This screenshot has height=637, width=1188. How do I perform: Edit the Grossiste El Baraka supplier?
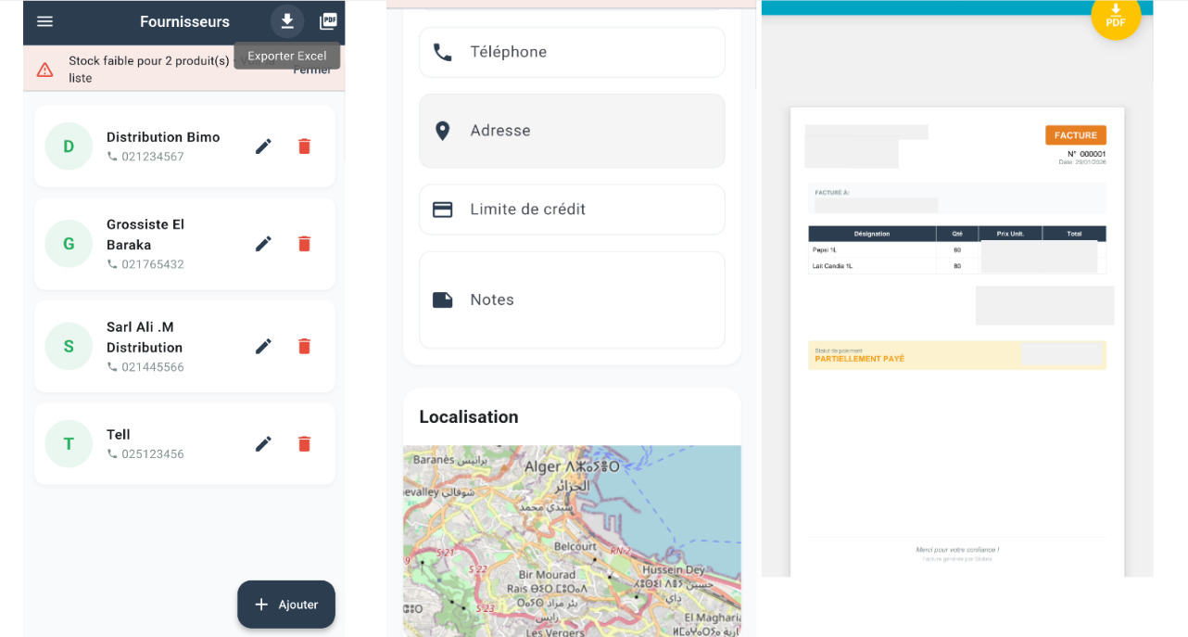tap(264, 244)
